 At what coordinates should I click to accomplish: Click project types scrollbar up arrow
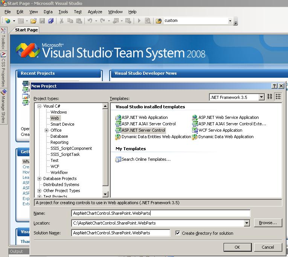105,106
